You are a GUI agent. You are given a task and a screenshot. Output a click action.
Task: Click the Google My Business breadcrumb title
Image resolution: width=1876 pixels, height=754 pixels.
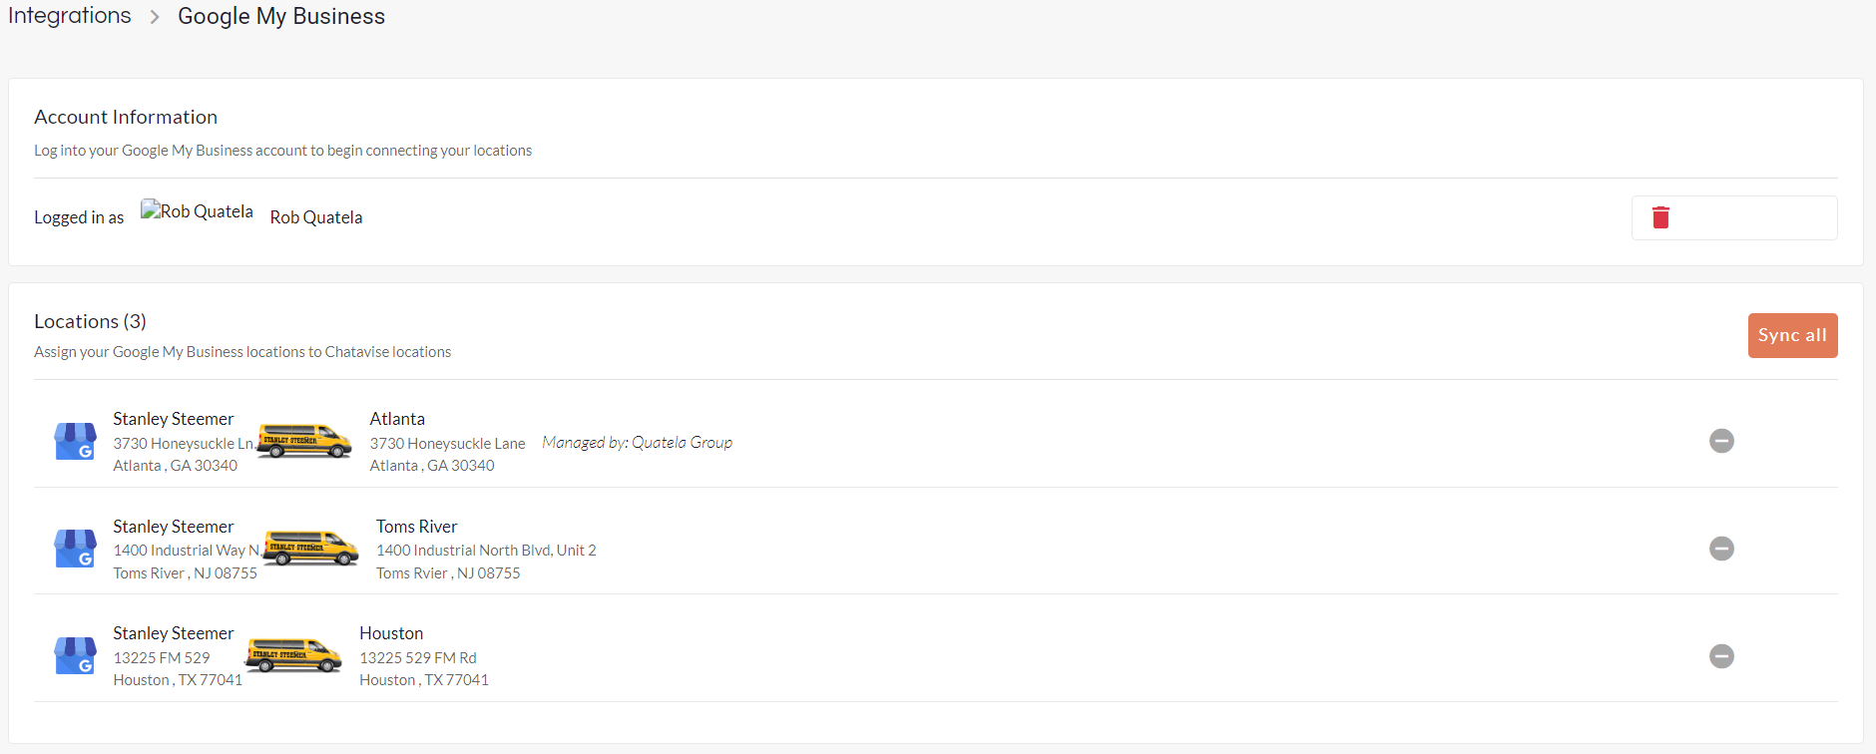[281, 16]
